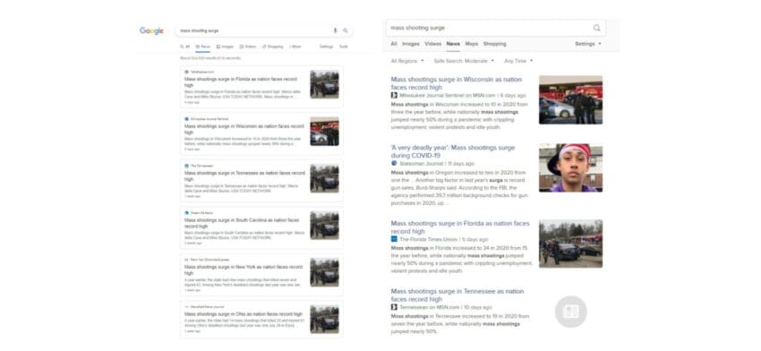The width and height of the screenshot is (761, 351).
Task: Click 'Tennessean on MSN.com' source text
Action: coord(430,307)
